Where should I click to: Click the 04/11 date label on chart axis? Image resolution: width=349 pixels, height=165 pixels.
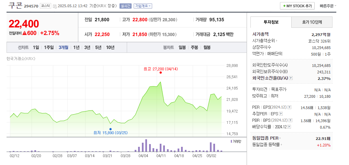click(160, 156)
